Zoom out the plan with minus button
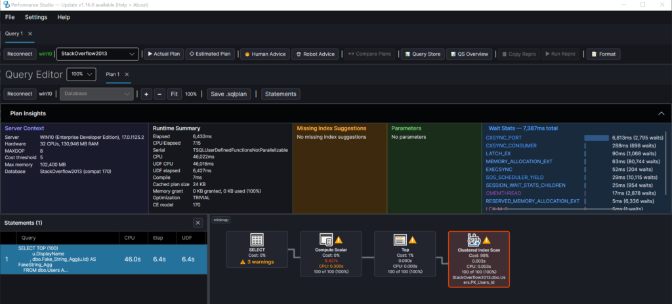 click(x=159, y=94)
